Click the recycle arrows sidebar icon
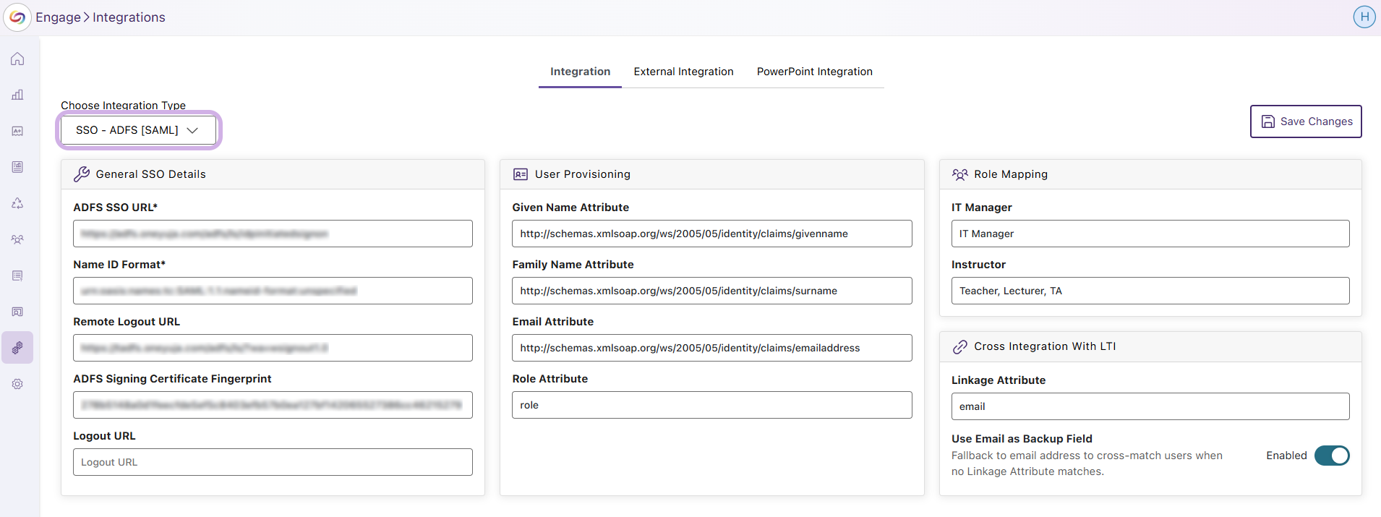The height and width of the screenshot is (517, 1381). [x=17, y=203]
